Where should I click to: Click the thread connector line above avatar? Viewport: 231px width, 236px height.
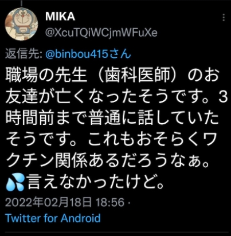(21, 3)
